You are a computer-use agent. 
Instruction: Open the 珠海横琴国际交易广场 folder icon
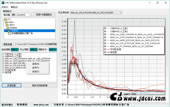(x=9, y=33)
